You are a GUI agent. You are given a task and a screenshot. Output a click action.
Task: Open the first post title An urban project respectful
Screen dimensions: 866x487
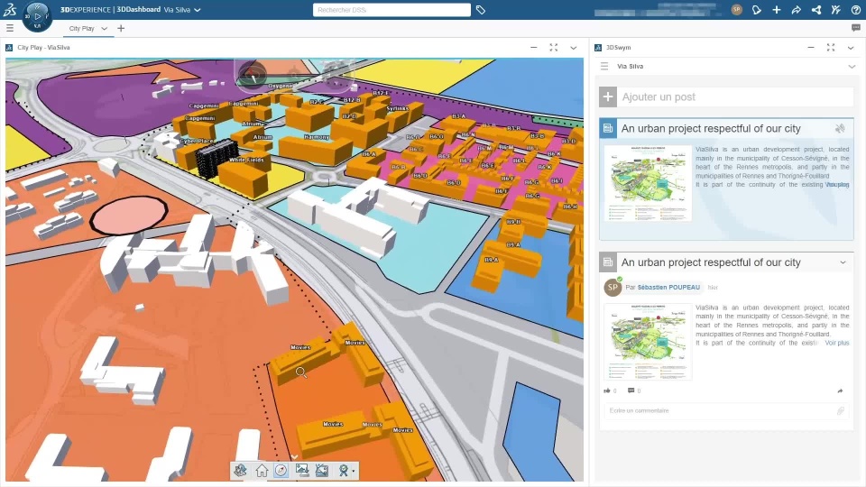click(711, 129)
